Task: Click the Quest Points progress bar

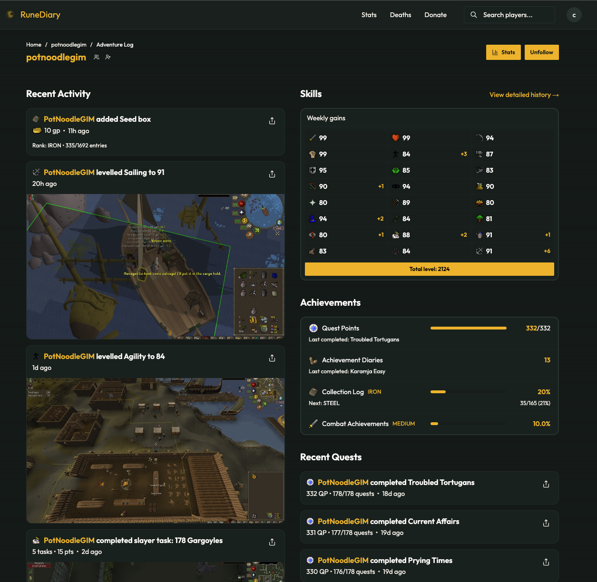Action: click(468, 328)
